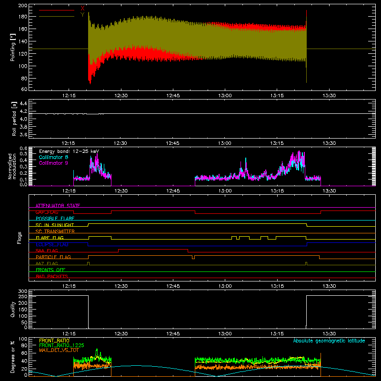This screenshot has height=381, width=381.
Task: Click the Flags axis title
Action: tap(19, 238)
